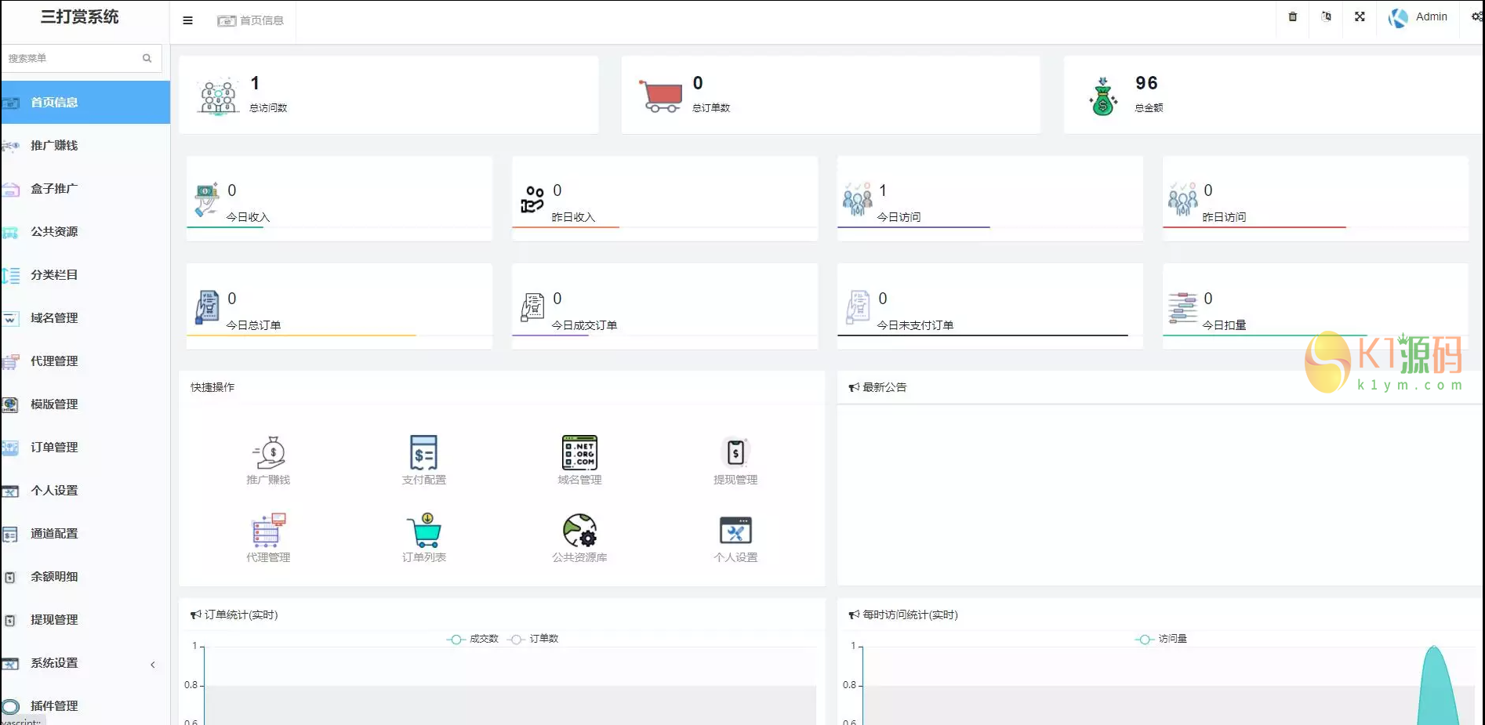Screen dimensions: 1485x725
Task: Open 订单管理 in the sidebar menu
Action: (x=54, y=447)
